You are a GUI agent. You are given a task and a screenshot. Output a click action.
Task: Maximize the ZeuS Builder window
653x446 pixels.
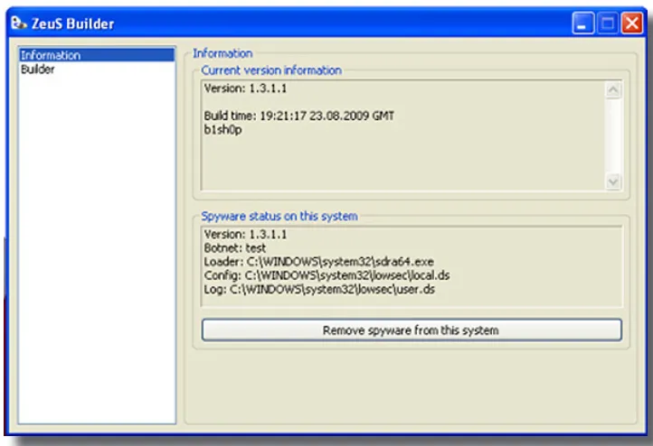[607, 23]
